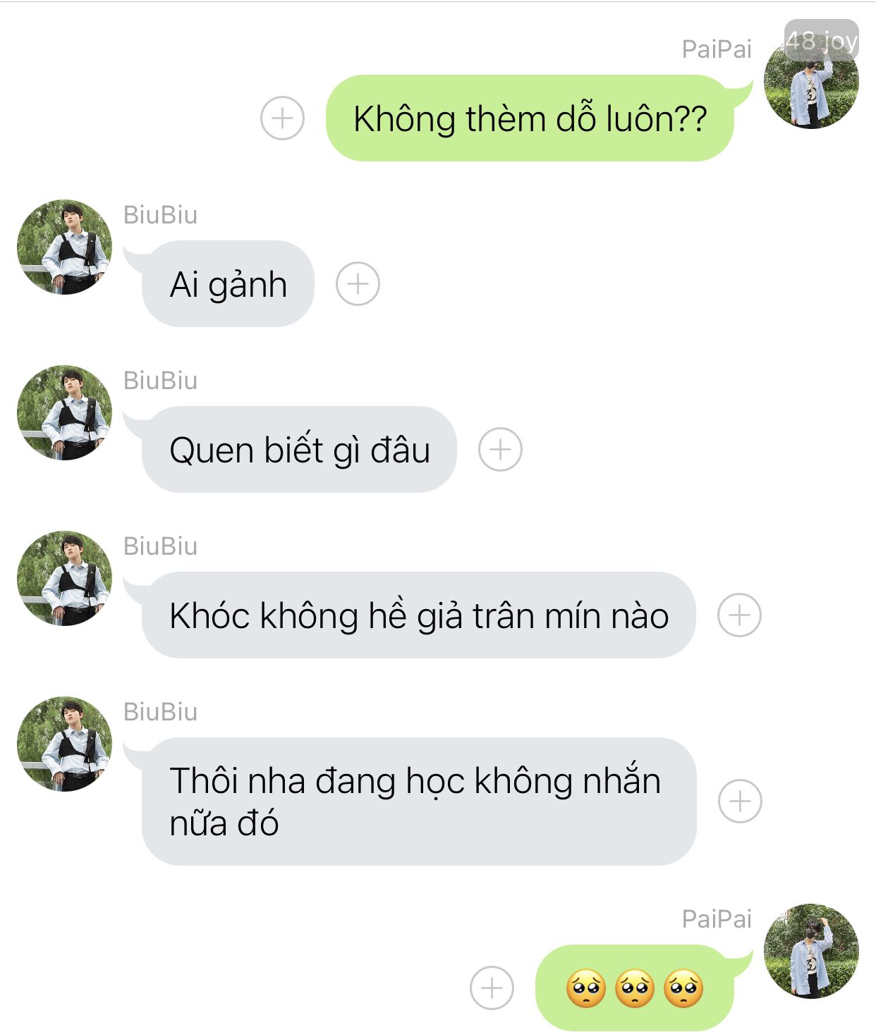This screenshot has width=876, height=1032.
Task: Tap BiuBiu name label above "Ai gảnh"
Action: pyautogui.click(x=160, y=215)
